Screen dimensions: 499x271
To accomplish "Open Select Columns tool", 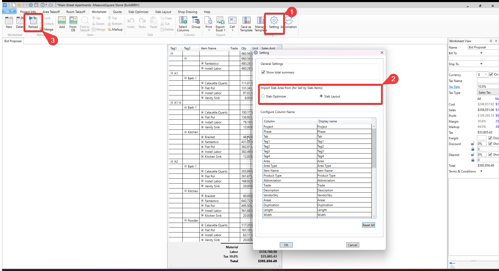I will [x=183, y=24].
